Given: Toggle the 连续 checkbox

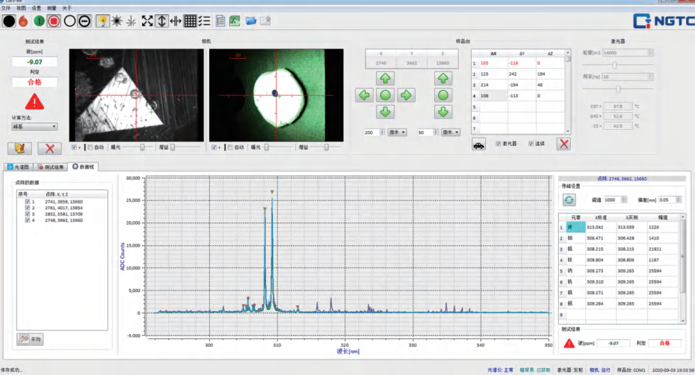Looking at the screenshot, I should point(530,144).
